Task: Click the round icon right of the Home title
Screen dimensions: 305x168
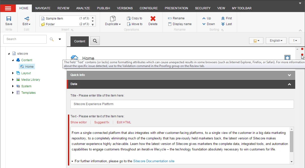Action: click(287, 58)
